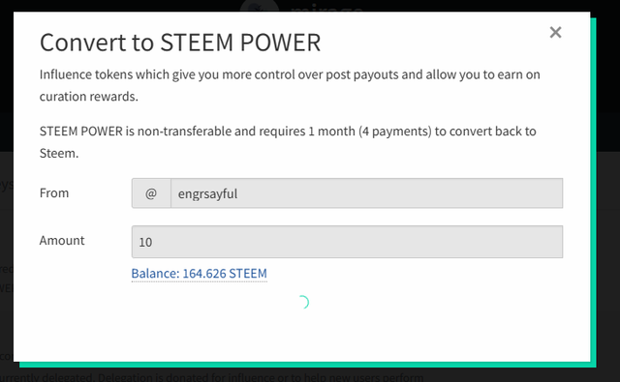The width and height of the screenshot is (620, 382).
Task: Click the partially hidden avatar above the dialog
Action: click(260, 6)
